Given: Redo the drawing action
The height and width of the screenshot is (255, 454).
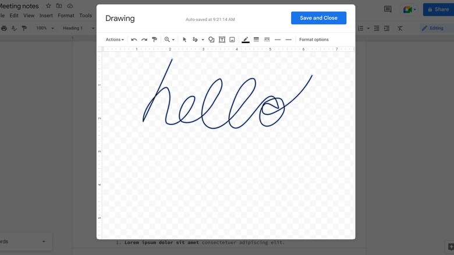Looking at the screenshot, I should pyautogui.click(x=144, y=40).
